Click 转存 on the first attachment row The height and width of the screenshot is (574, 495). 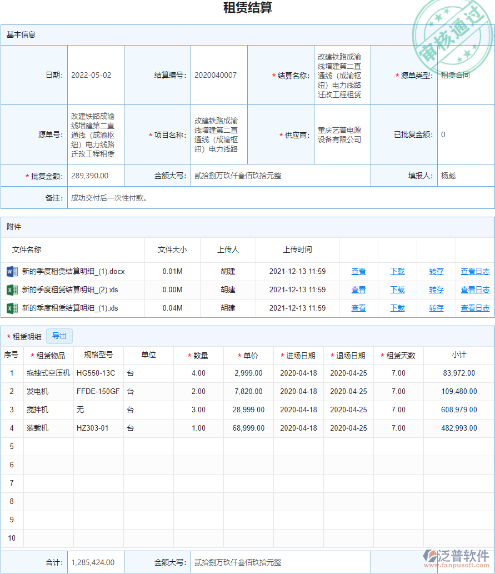[437, 271]
